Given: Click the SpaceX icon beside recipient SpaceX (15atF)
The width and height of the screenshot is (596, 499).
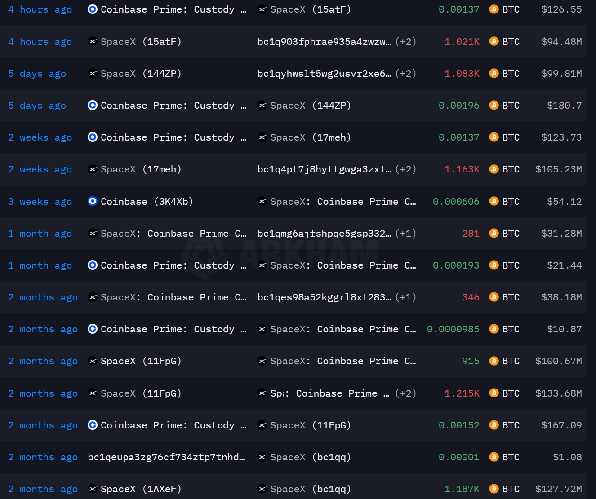Looking at the screenshot, I should tap(262, 9).
